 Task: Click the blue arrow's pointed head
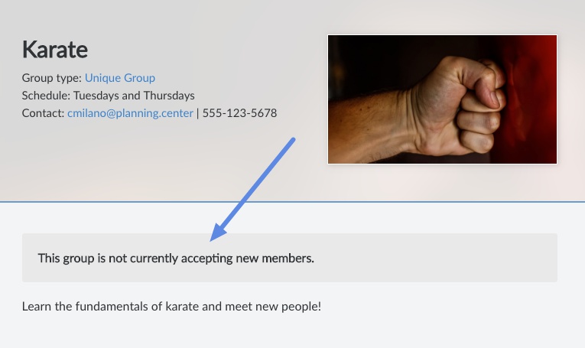217,233
